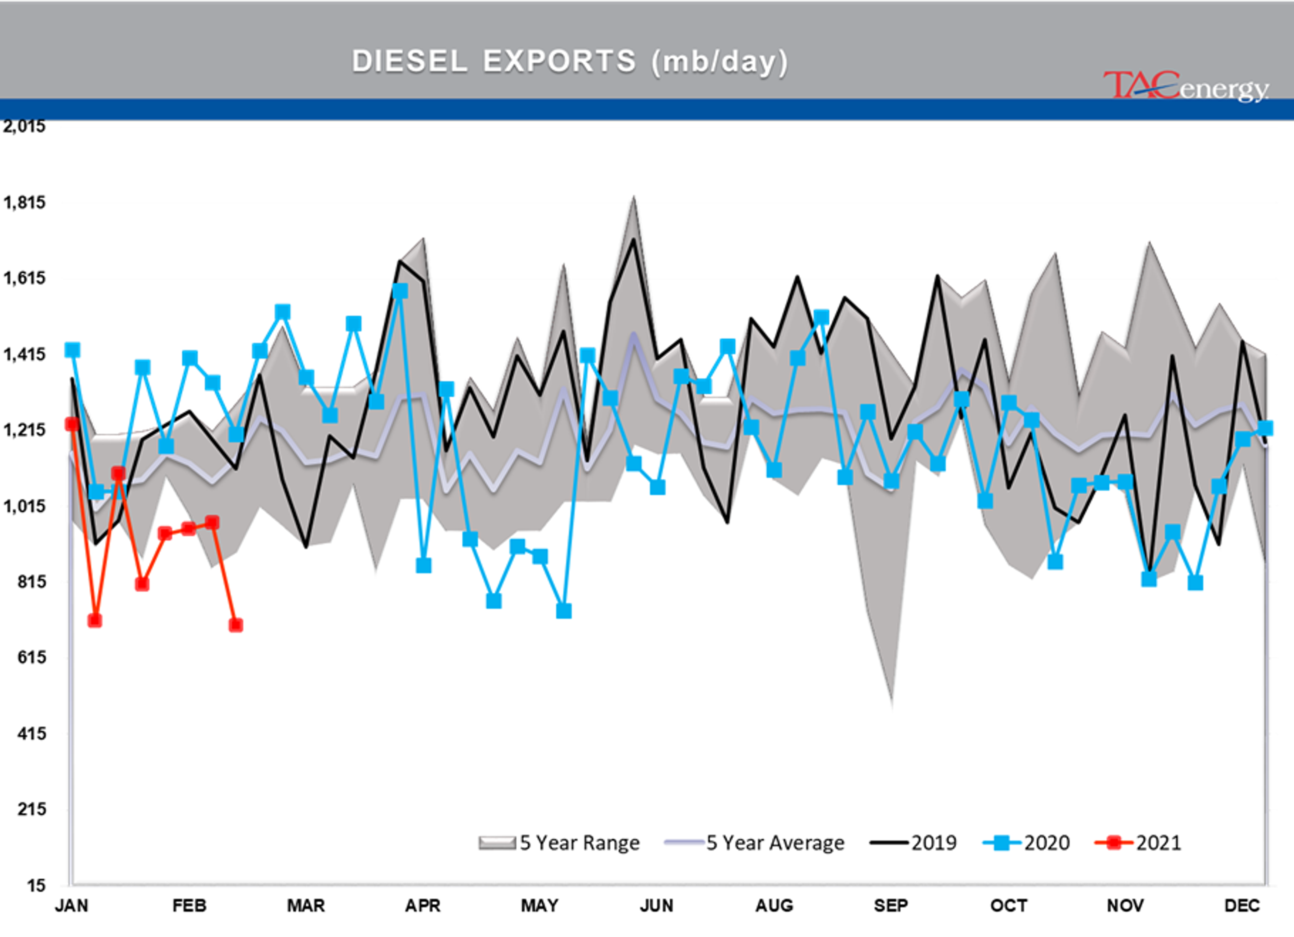Click the 2021 legend marker
Viewport: 1294px width, 937px height.
[x=1113, y=842]
